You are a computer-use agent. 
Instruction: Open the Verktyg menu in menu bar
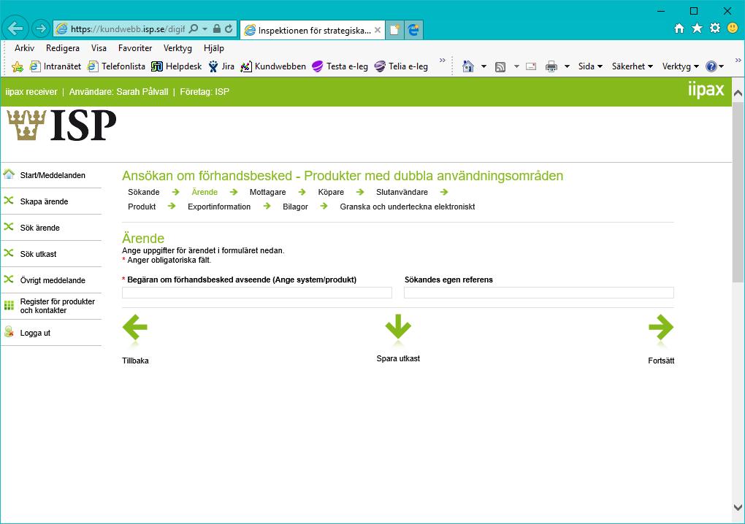[x=177, y=48]
